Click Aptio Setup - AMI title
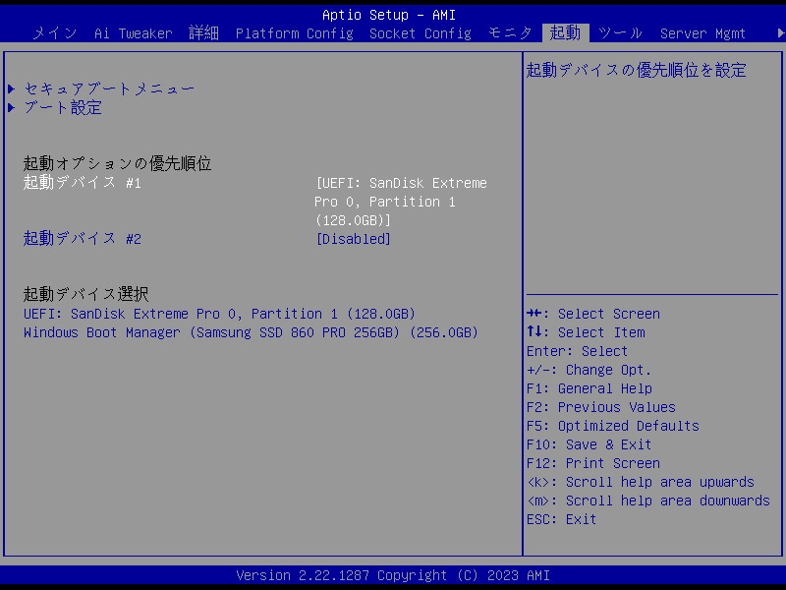 [388, 15]
